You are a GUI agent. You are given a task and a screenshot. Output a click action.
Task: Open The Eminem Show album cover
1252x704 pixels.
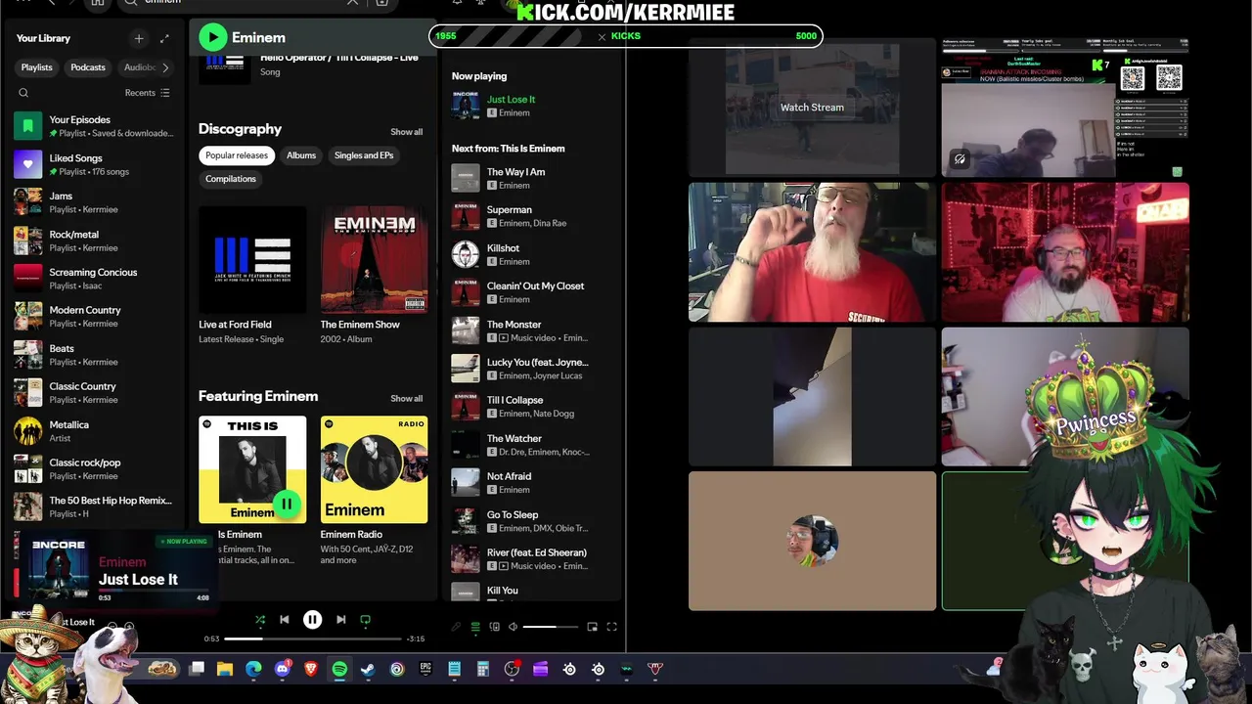tap(374, 259)
